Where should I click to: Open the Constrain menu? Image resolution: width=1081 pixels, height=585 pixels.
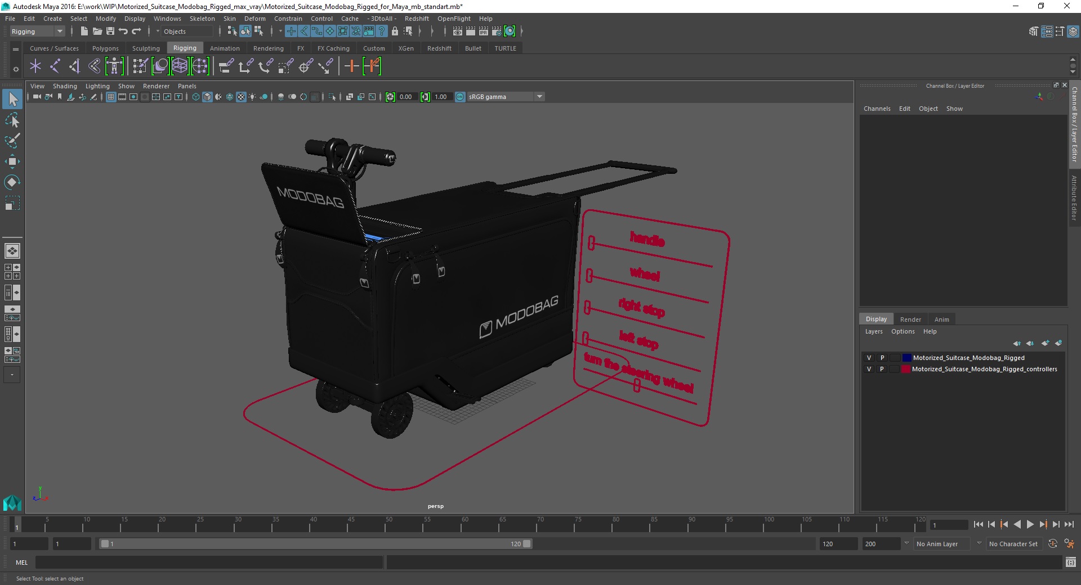click(x=288, y=19)
